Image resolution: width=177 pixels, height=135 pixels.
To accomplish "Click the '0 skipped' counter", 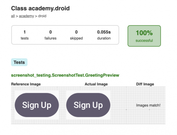I will (76, 35).
